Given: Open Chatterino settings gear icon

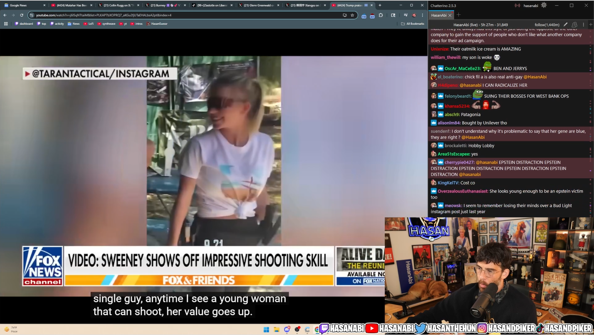Looking at the screenshot, I should (544, 5).
